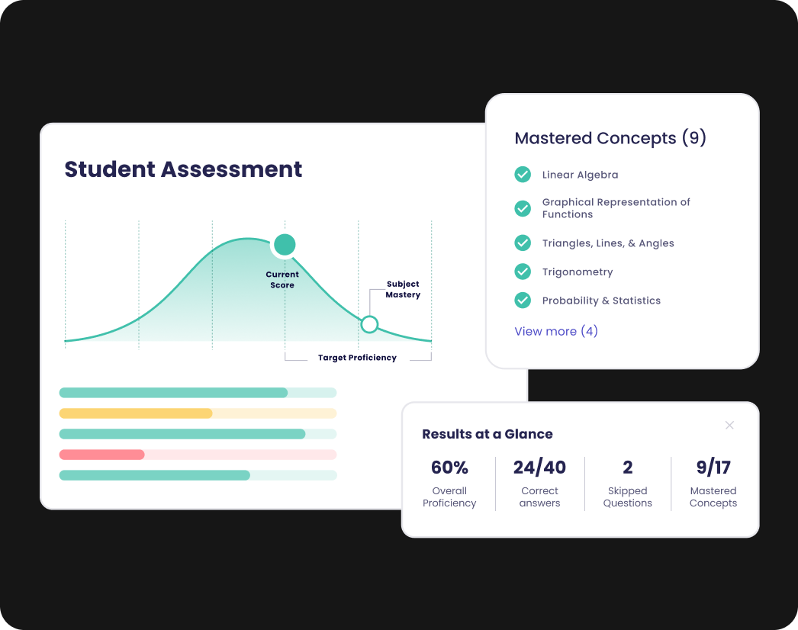
Task: Open the Target Proficiency section on the chart
Action: click(x=357, y=357)
